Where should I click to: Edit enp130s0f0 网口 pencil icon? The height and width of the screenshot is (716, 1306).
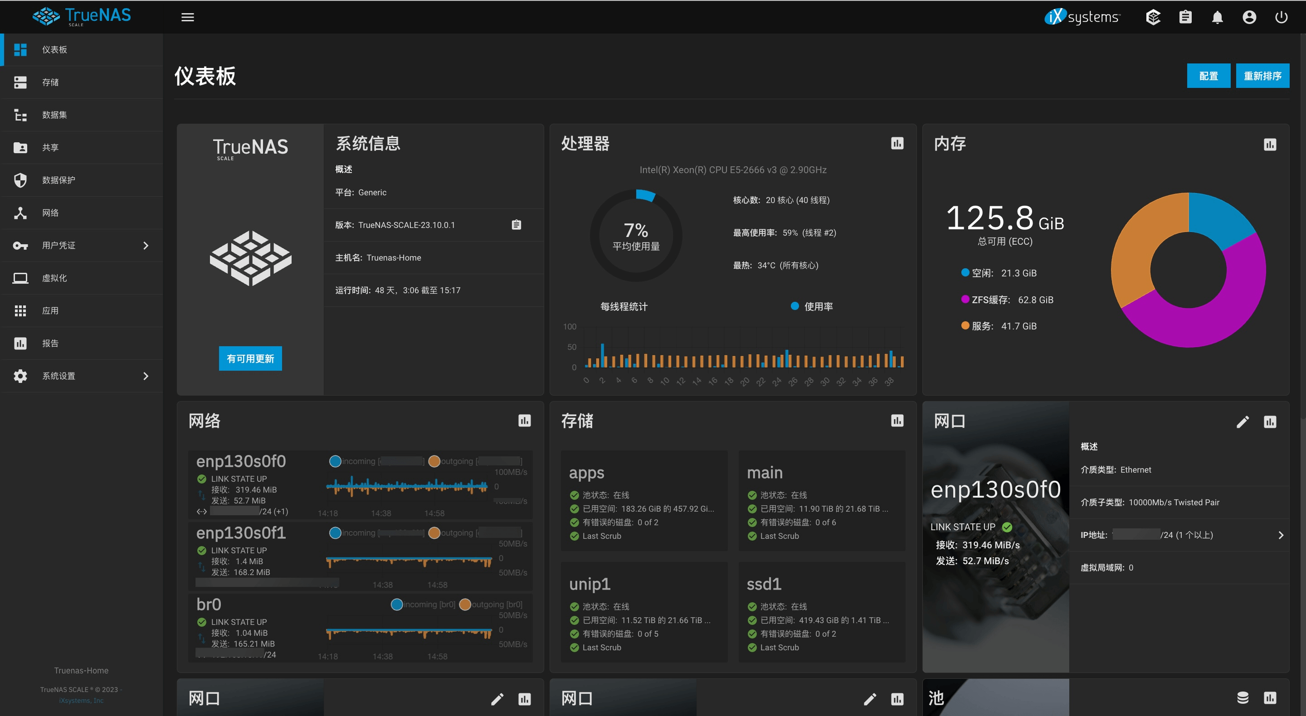pyautogui.click(x=1242, y=422)
